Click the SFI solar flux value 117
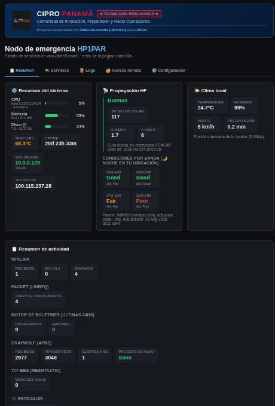Screen dimensions: 275x406 115,117
